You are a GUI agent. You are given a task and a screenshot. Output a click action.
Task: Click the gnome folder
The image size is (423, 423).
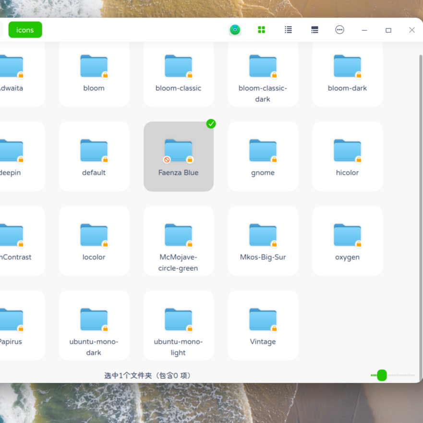coord(263,151)
